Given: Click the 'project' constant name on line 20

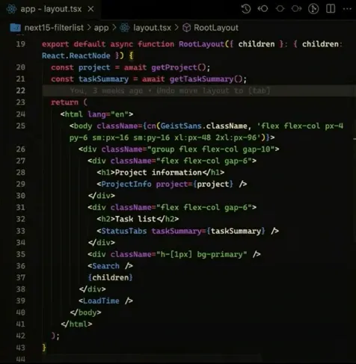Looking at the screenshot, I should pos(94,67).
